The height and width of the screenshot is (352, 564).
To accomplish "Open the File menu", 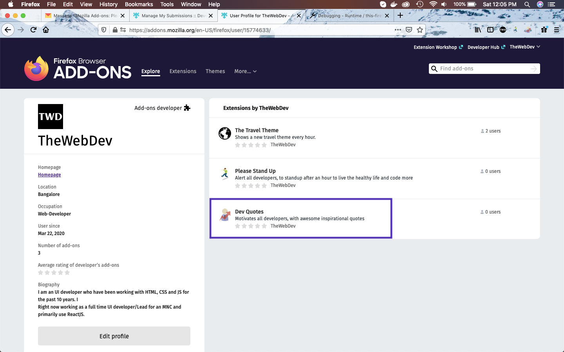I will 51,4.
